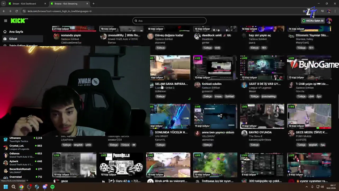Open the Chrome media control icon
The image size is (339, 191).
(322, 11)
